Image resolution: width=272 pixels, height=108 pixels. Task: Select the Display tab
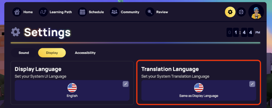point(52,53)
